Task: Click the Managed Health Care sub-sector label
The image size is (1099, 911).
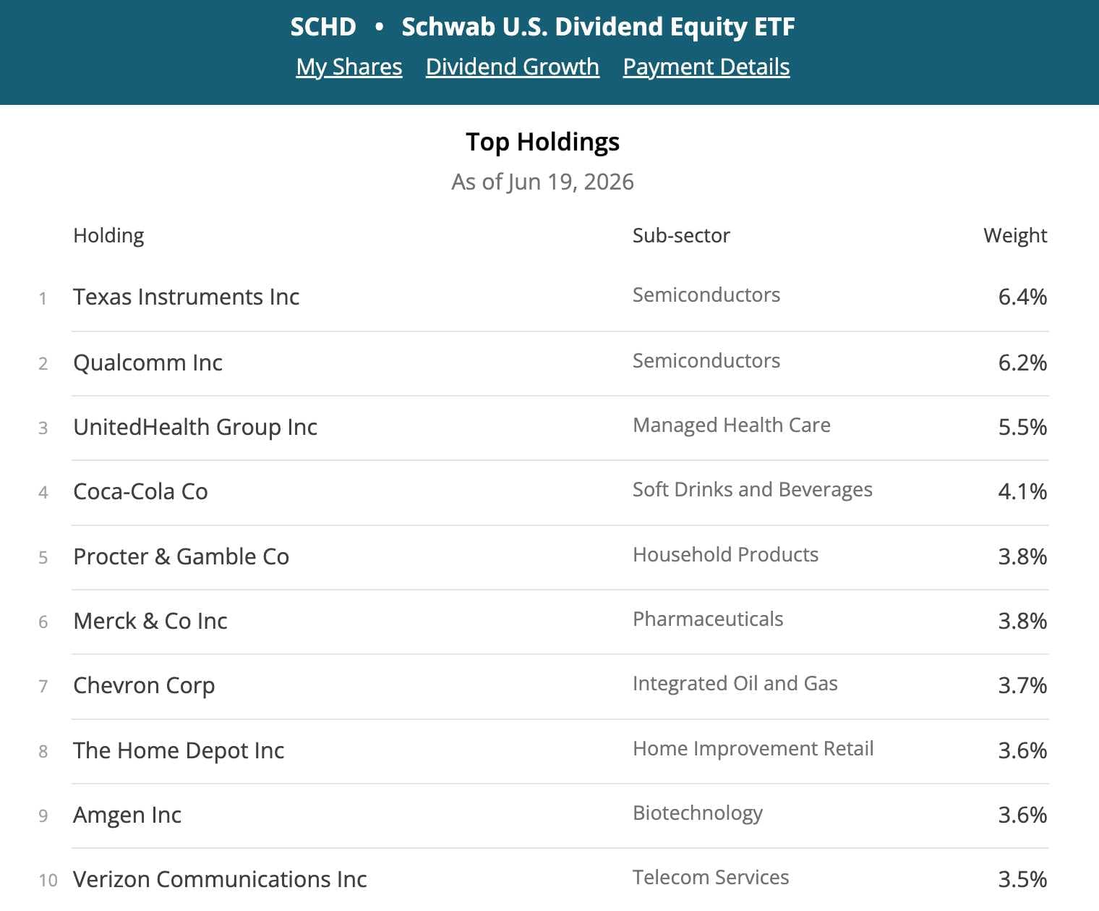Action: pos(732,425)
